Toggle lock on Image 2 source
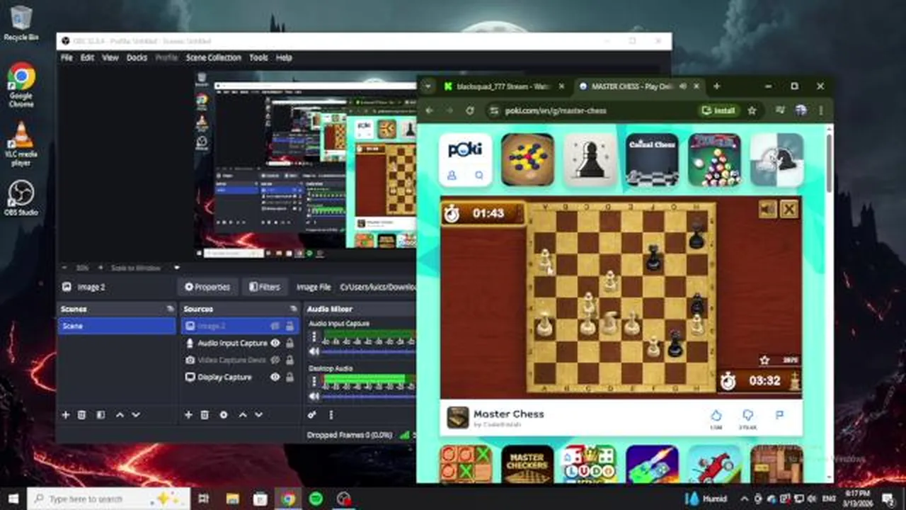This screenshot has width=906, height=510. click(x=289, y=326)
